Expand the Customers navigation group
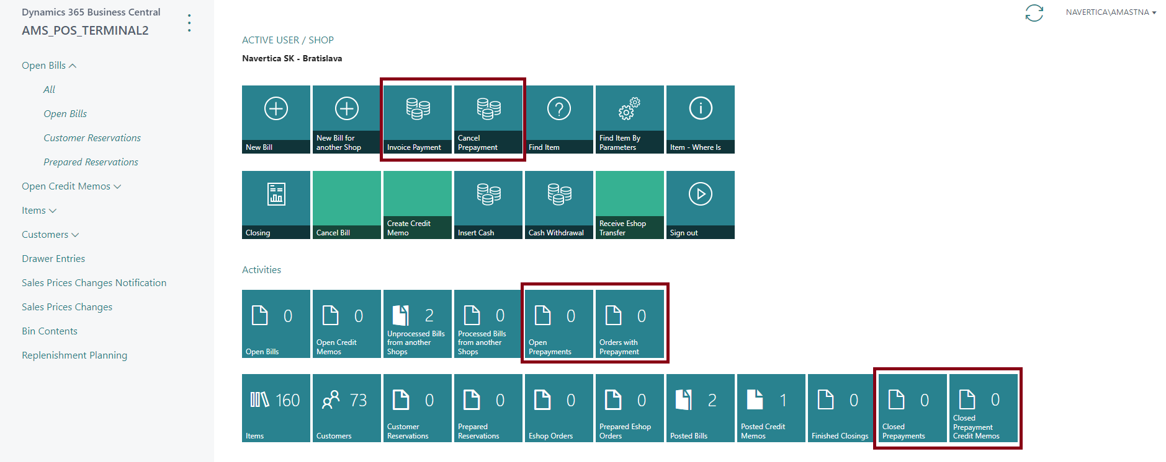The image size is (1166, 462). coord(50,235)
